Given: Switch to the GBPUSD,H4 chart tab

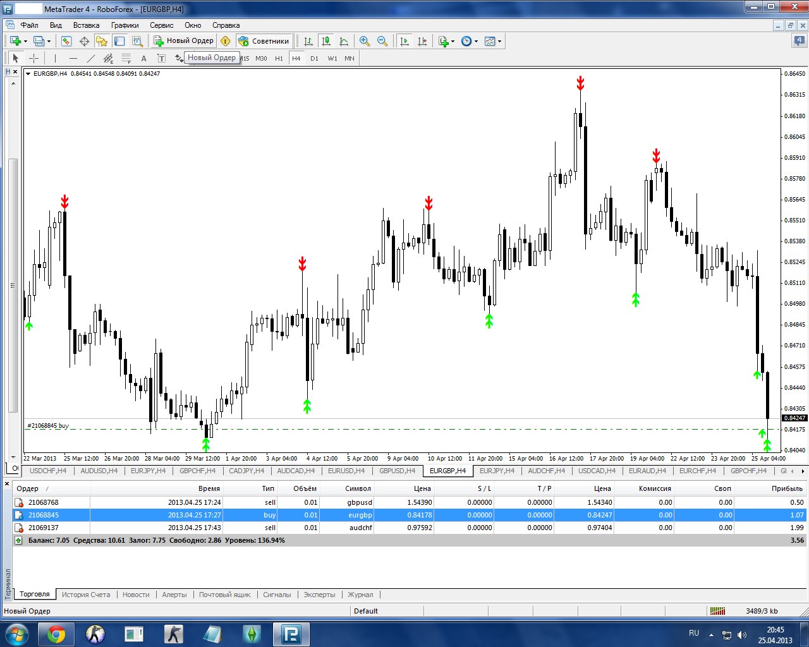Looking at the screenshot, I should click(x=397, y=471).
